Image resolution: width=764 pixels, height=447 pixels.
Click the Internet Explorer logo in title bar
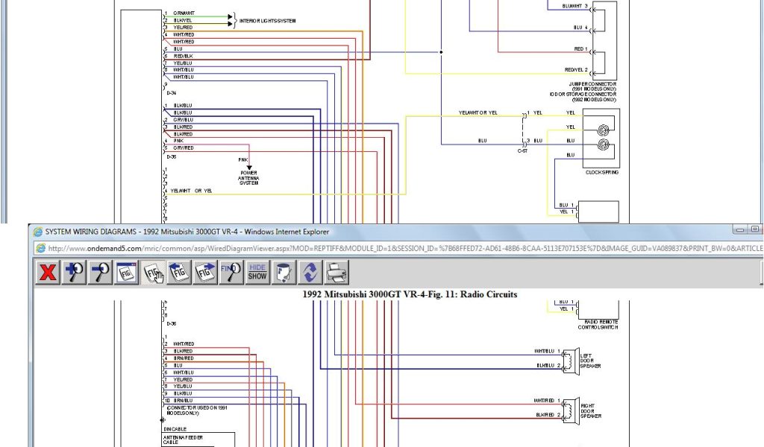[x=37, y=232]
